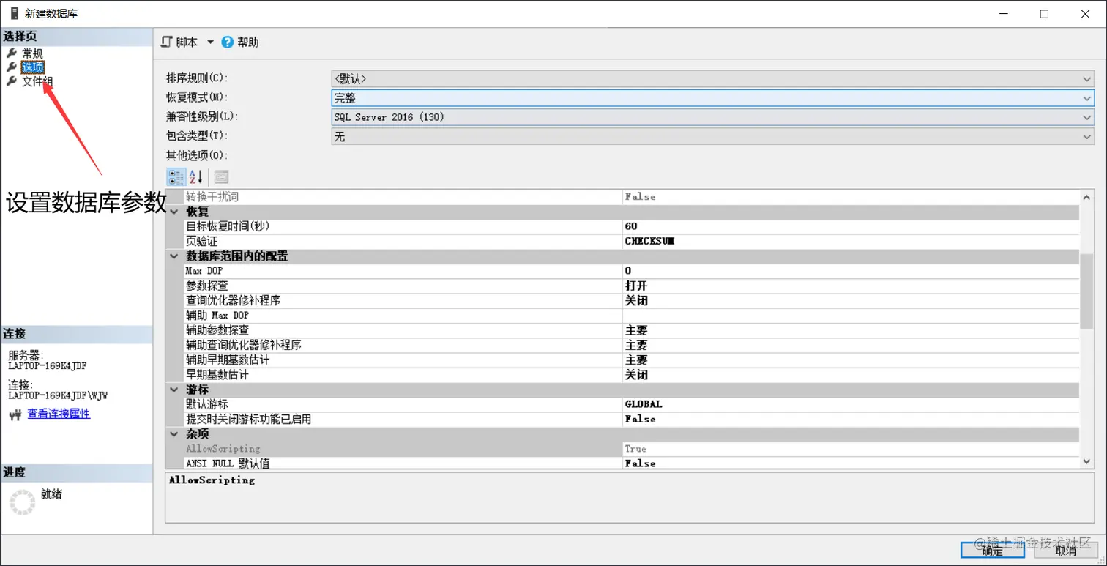Collapse the 杂项 category

click(x=174, y=434)
